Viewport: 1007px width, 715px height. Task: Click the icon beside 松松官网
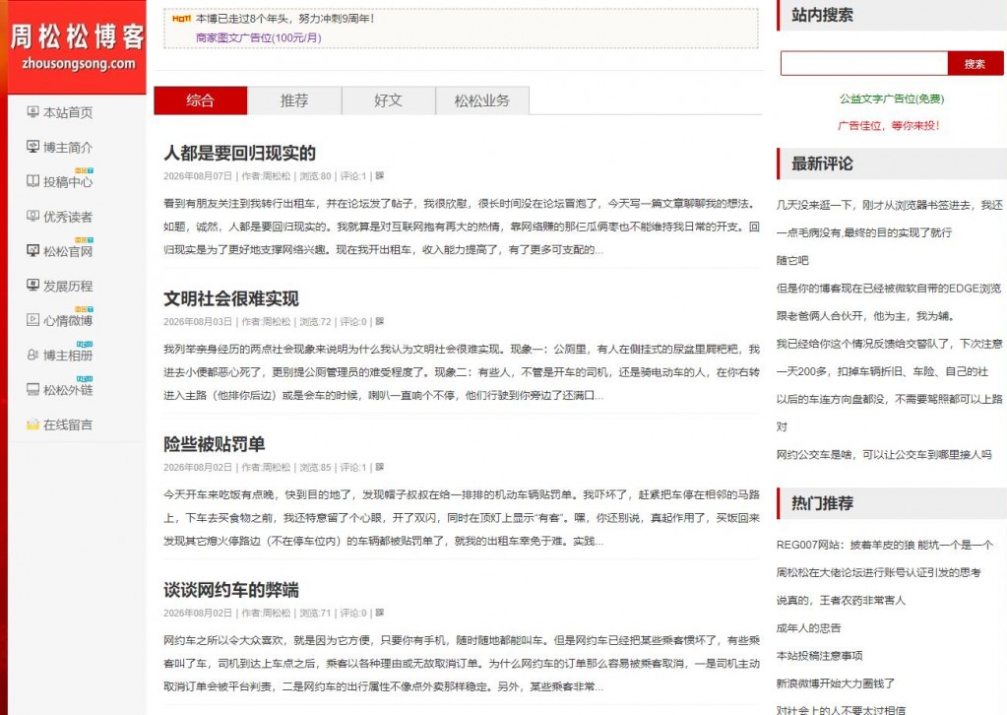(x=32, y=250)
